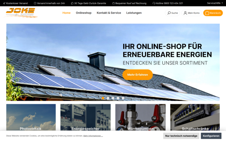Click the Mehr Informationen cookie link

pyautogui.click(x=93, y=136)
